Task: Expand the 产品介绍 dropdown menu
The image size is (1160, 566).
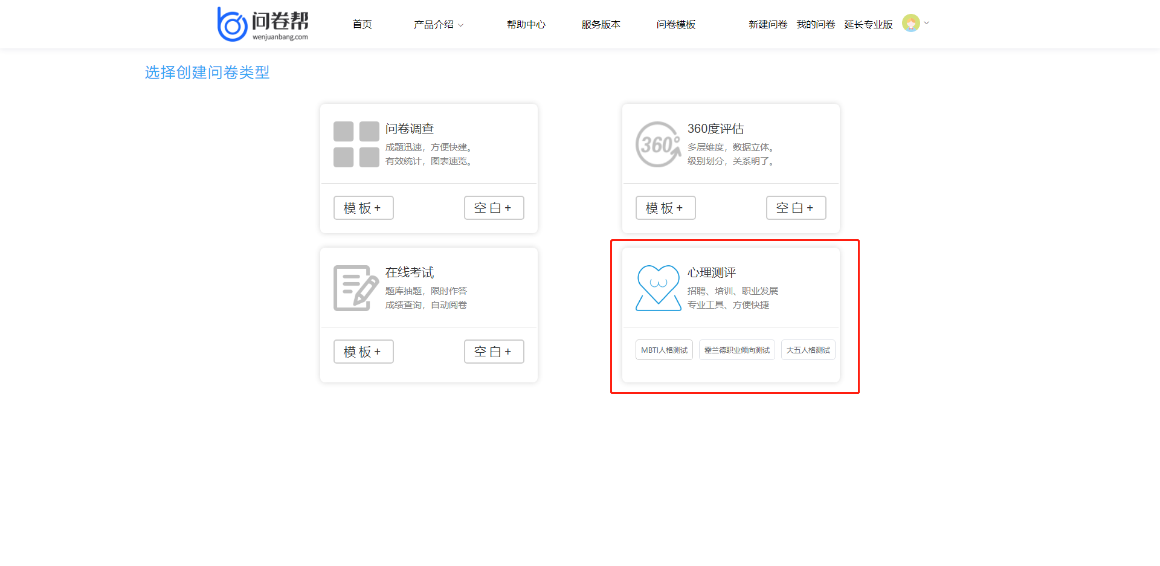Action: 439,25
